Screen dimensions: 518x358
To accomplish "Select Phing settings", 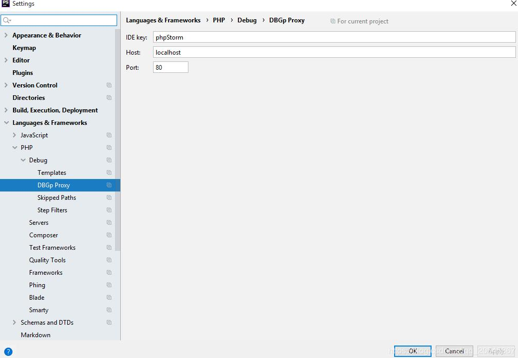I will click(37, 285).
